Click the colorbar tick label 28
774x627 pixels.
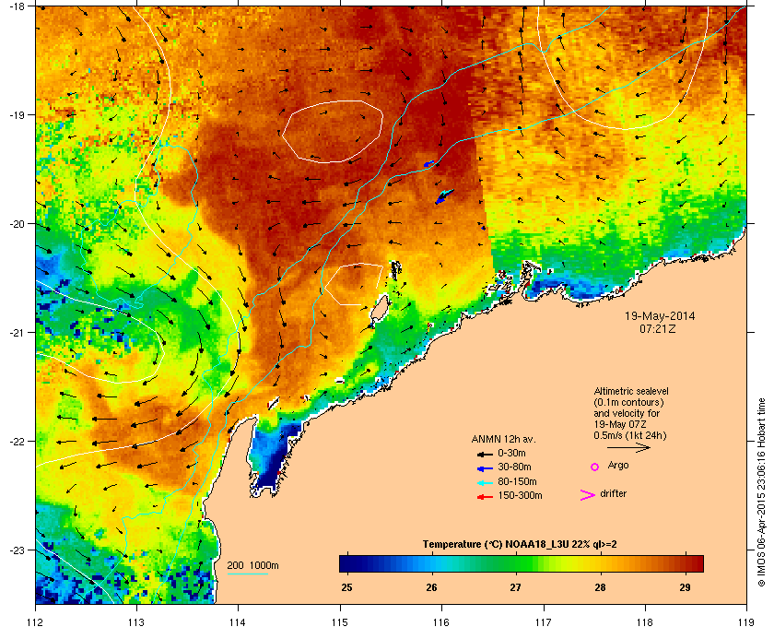[x=600, y=587]
